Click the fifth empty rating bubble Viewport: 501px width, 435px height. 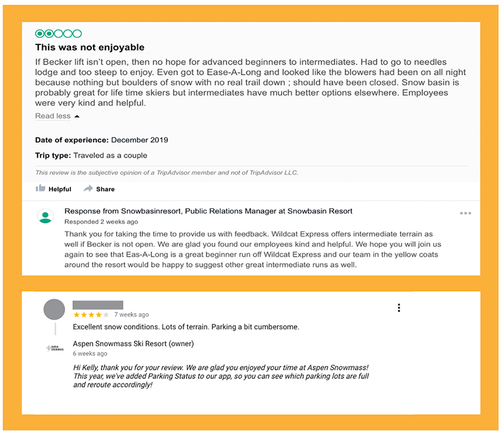[x=77, y=34]
